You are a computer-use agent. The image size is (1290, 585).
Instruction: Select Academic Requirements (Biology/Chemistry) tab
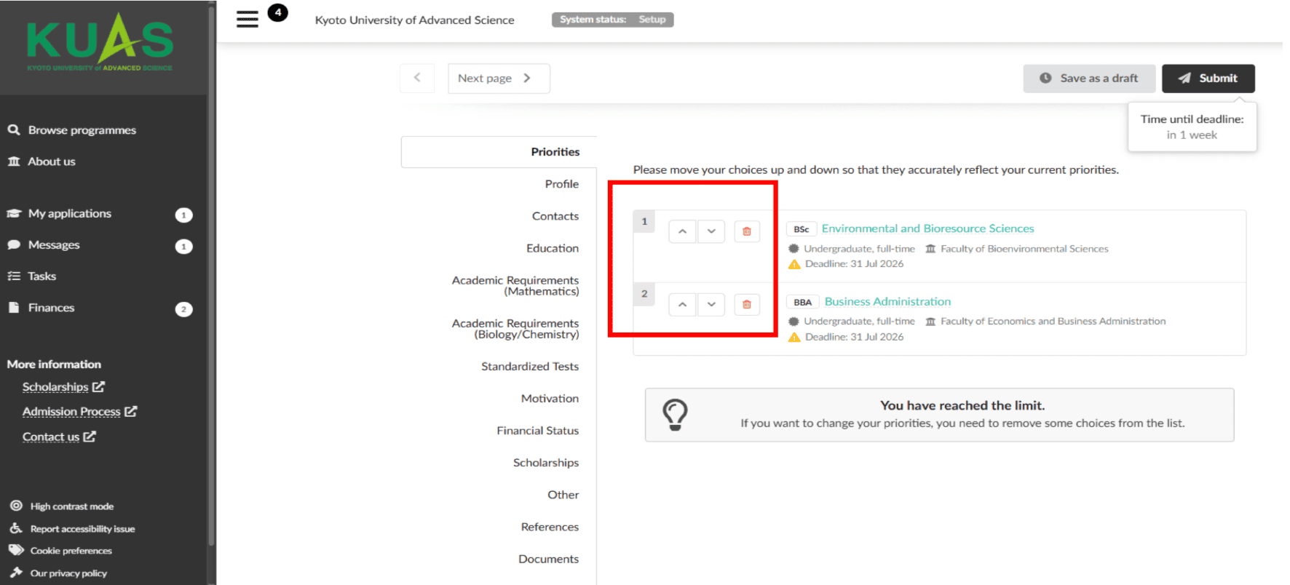click(x=515, y=329)
